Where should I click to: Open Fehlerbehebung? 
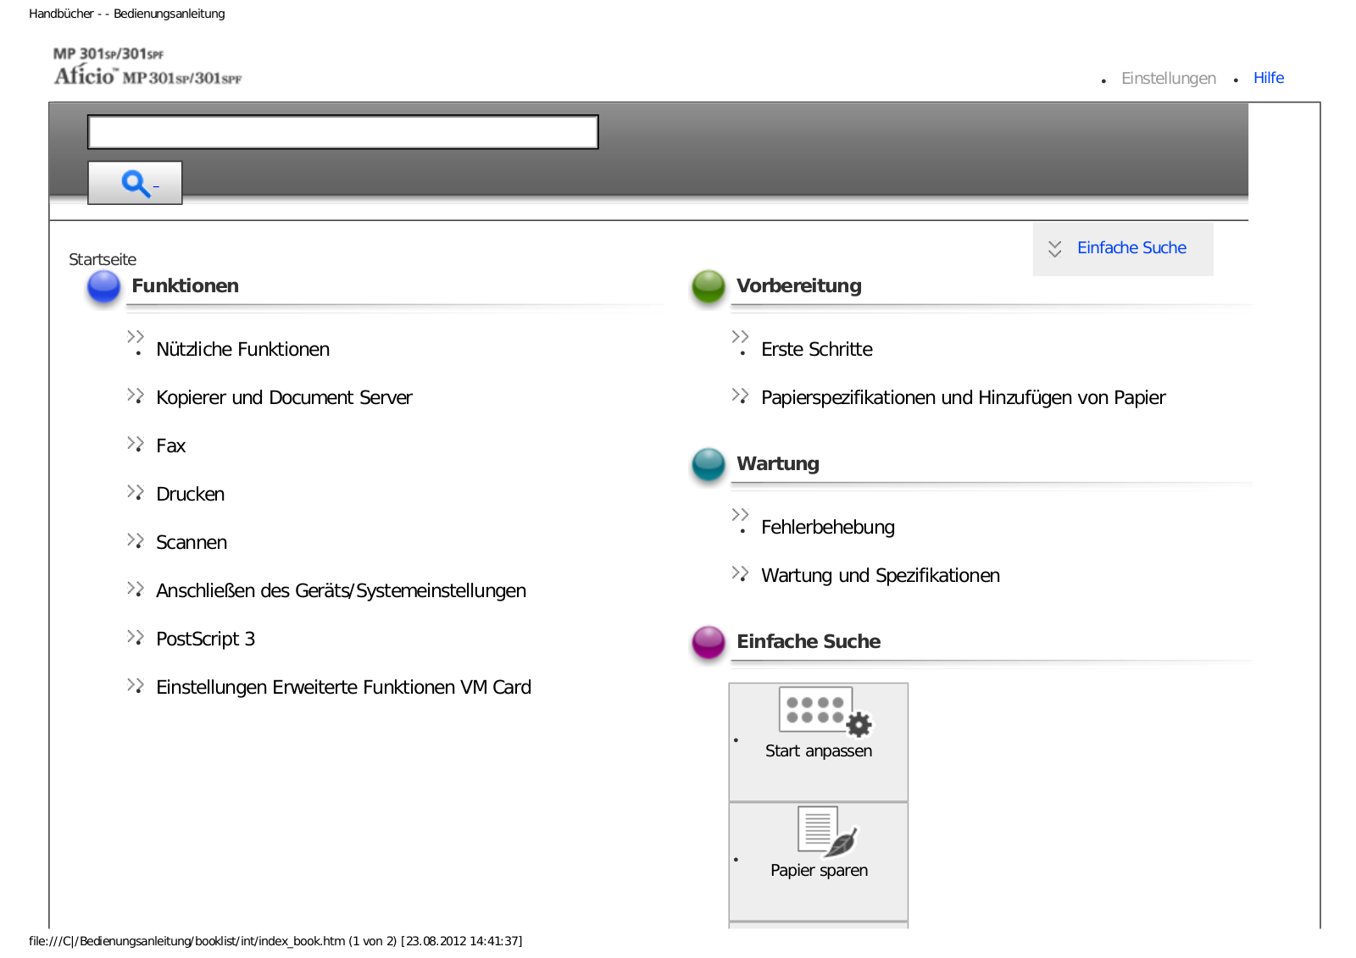(x=828, y=527)
